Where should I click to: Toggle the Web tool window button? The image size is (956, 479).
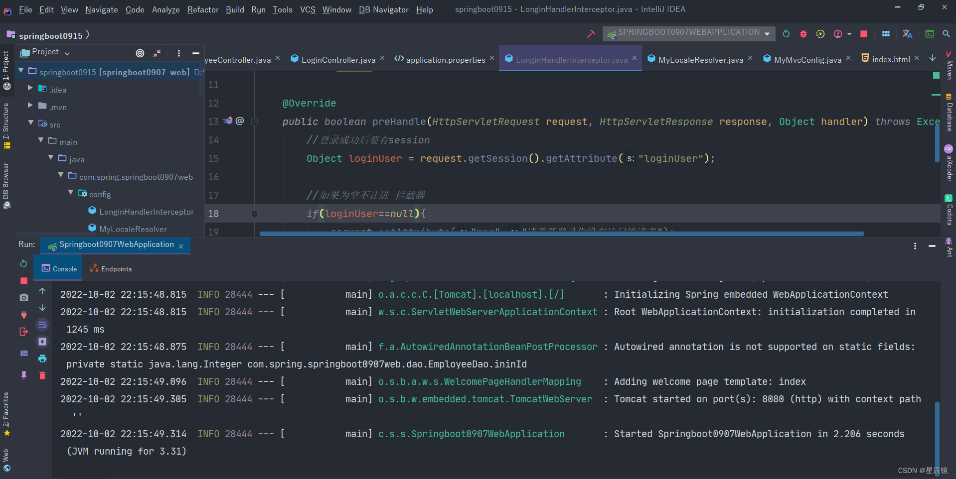tap(6, 460)
